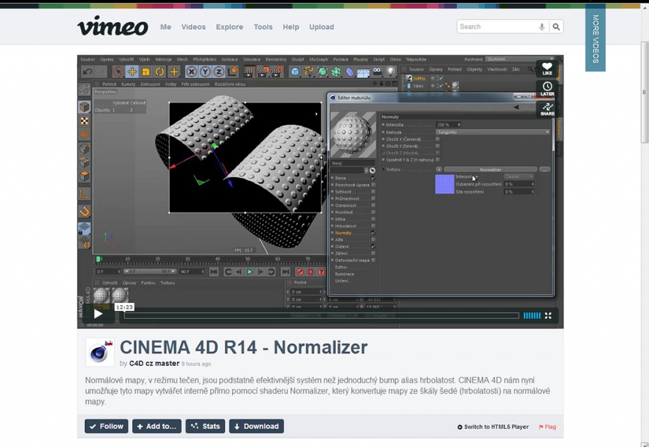Click the go-to-start timeline button
The width and height of the screenshot is (649, 447).
(214, 272)
